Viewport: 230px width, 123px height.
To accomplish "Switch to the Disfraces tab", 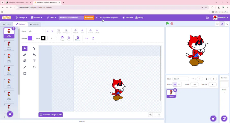I will (20, 24).
